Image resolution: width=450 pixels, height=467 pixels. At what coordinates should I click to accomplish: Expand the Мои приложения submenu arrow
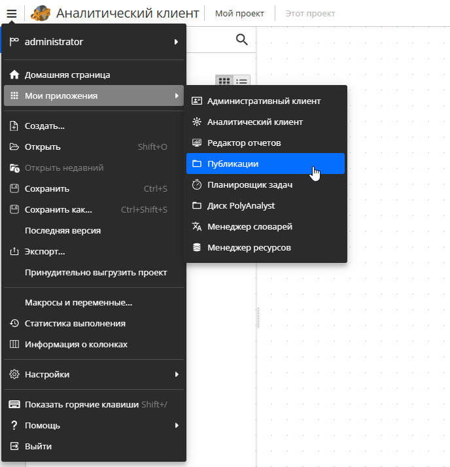click(x=177, y=95)
